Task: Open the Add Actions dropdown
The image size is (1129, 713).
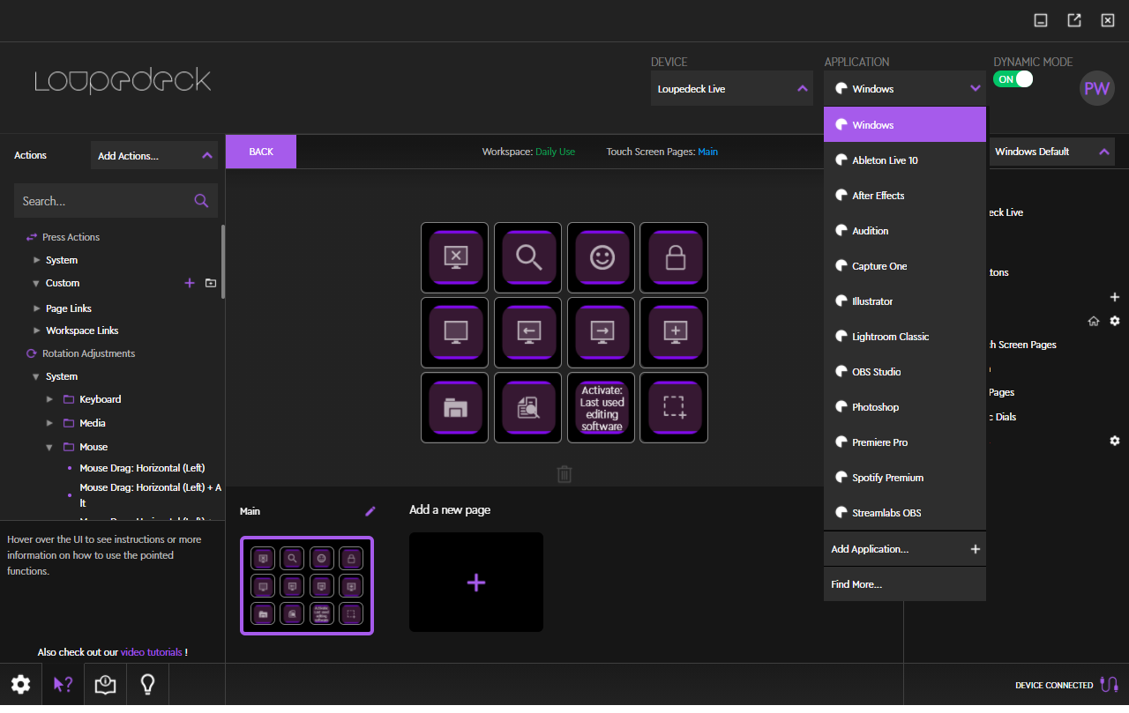Action: click(154, 155)
